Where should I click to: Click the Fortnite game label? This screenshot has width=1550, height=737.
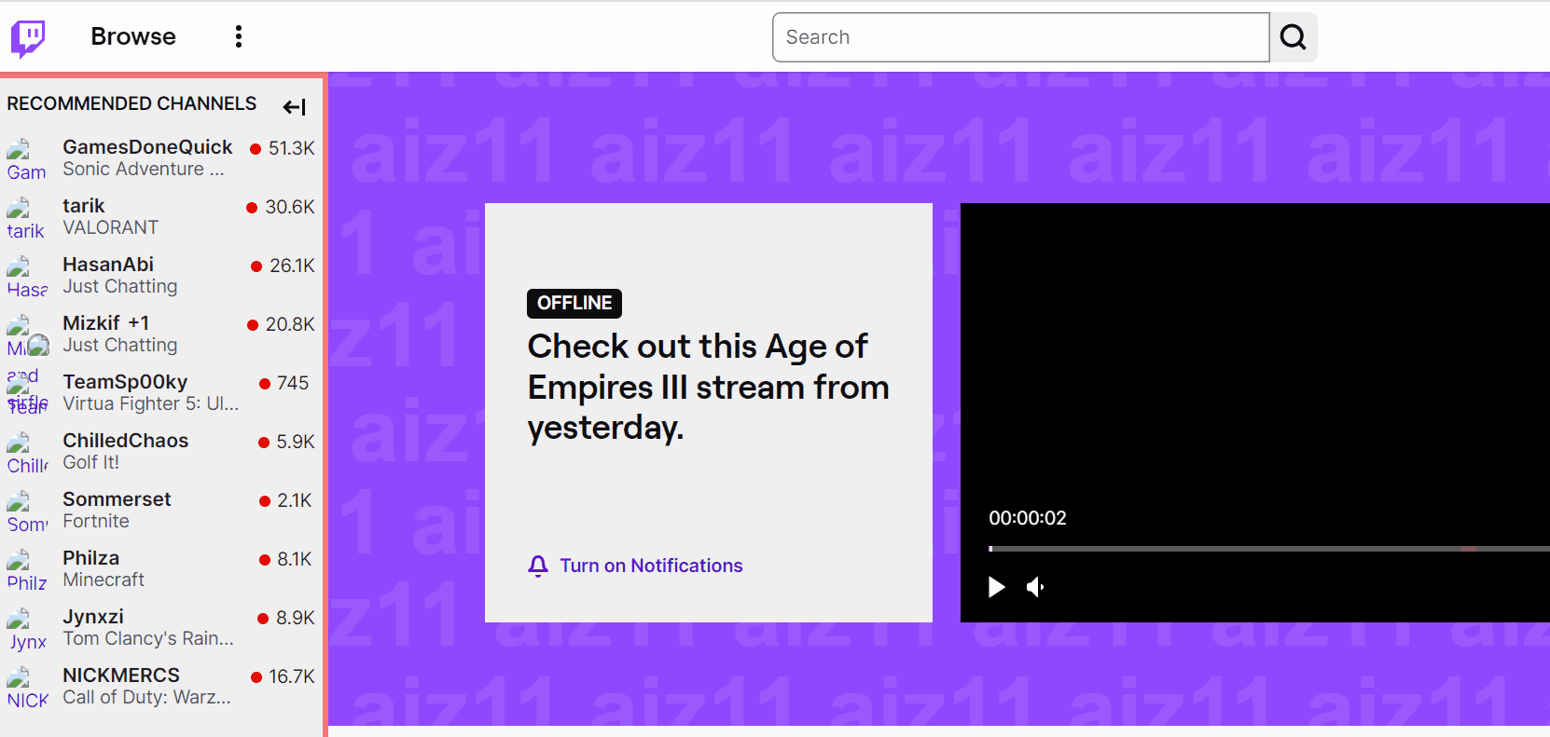click(x=96, y=522)
